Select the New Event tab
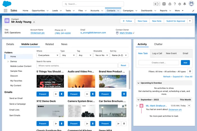 coord(171,53)
